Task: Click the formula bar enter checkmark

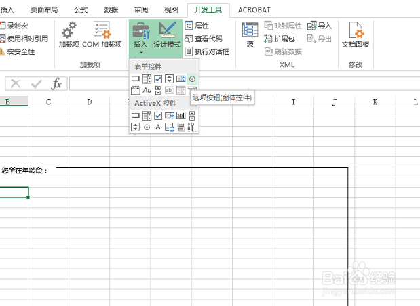Action: tap(36, 84)
